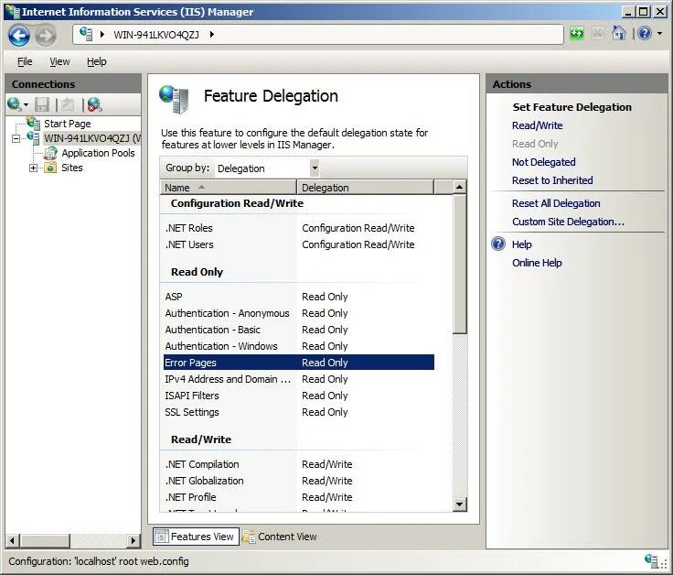This screenshot has height=575, width=673.
Task: Click the Up icon in Connections toolbar
Action: (68, 104)
